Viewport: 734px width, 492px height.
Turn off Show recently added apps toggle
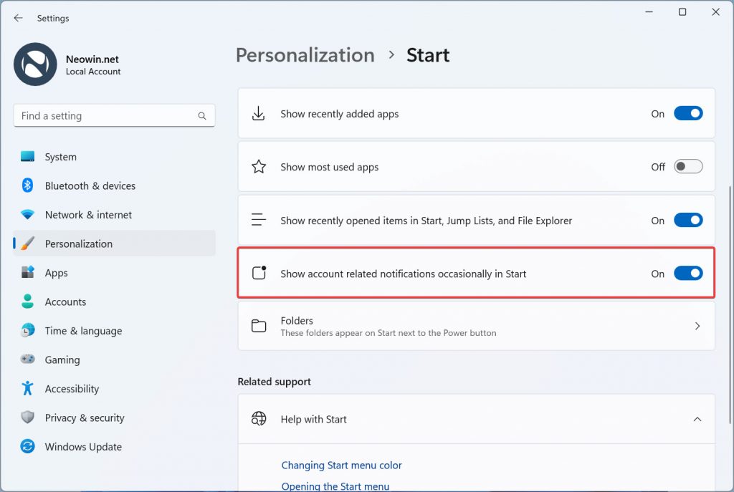click(688, 114)
